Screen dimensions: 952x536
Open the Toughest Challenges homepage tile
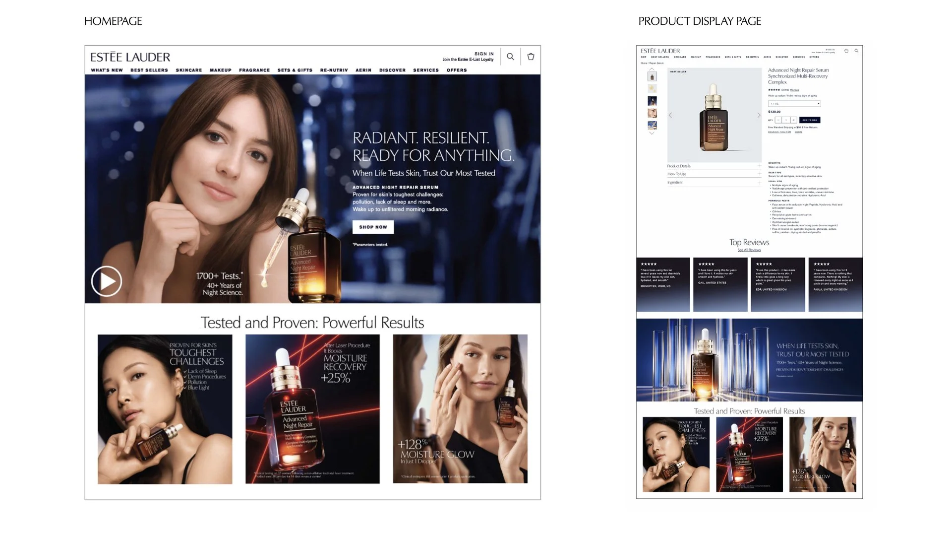(165, 409)
